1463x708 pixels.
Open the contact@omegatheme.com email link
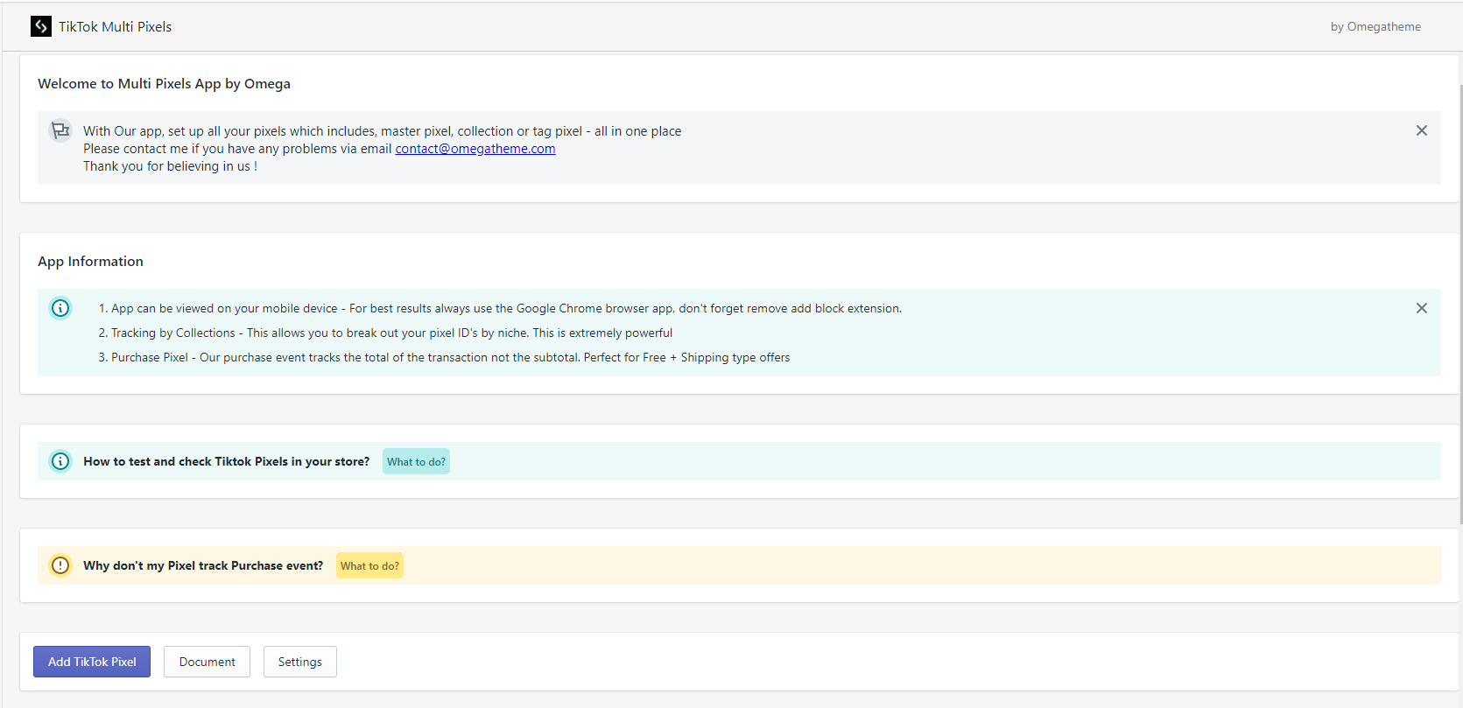475,149
